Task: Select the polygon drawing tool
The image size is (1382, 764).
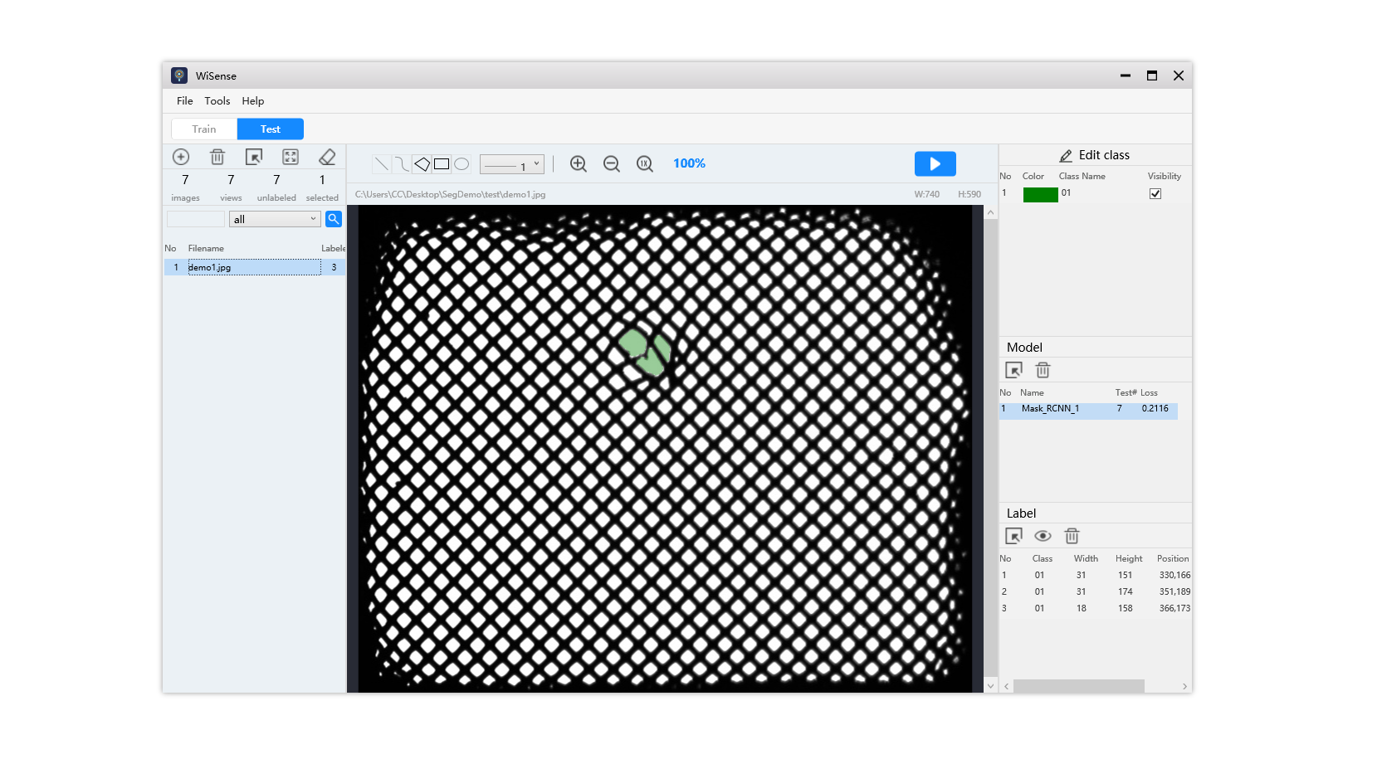Action: pyautogui.click(x=422, y=164)
